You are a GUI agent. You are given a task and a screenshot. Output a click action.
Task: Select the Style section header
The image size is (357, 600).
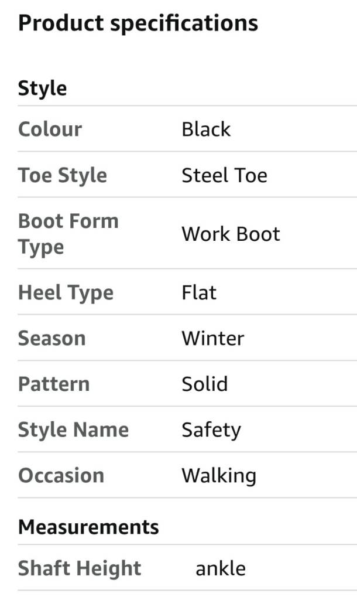coord(43,88)
